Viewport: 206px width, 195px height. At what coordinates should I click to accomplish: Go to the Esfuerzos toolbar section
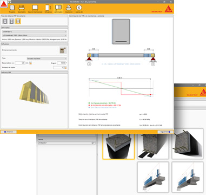click(48, 9)
